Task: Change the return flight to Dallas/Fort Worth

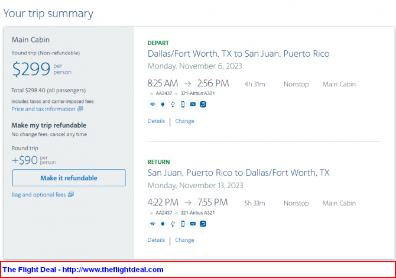Action: click(184, 240)
